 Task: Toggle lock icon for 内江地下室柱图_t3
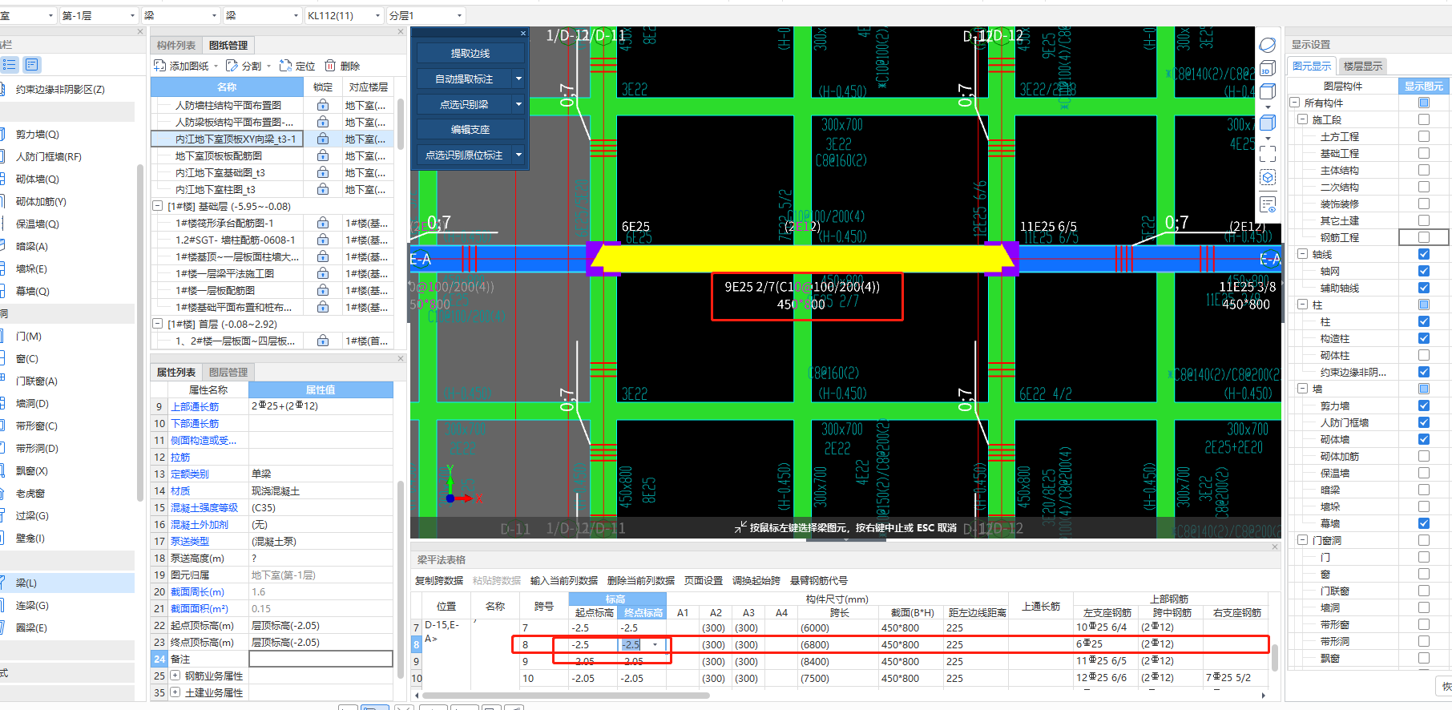(x=322, y=189)
